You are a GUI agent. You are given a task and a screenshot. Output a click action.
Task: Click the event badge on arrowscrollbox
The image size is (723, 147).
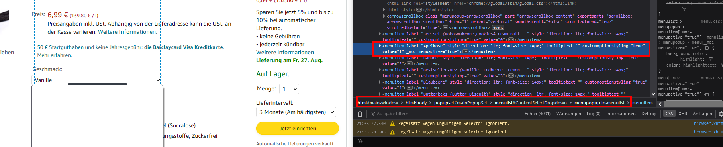[498, 27]
